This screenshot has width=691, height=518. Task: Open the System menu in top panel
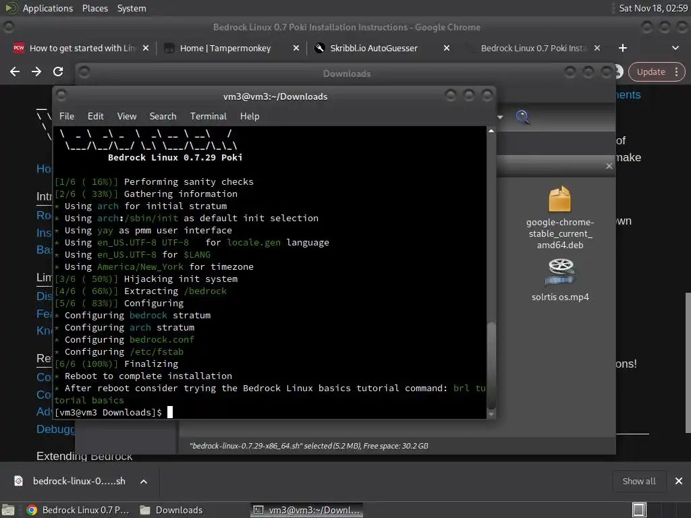[132, 8]
